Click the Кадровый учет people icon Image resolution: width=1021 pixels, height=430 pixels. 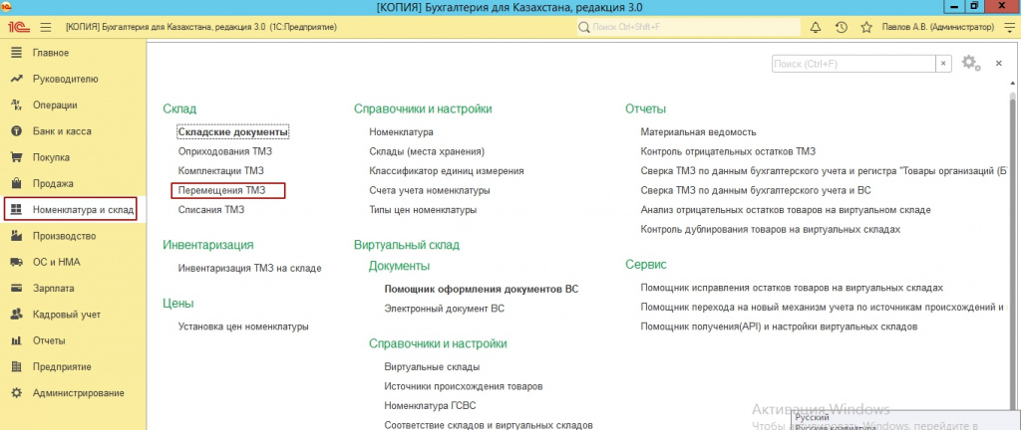[x=17, y=315]
